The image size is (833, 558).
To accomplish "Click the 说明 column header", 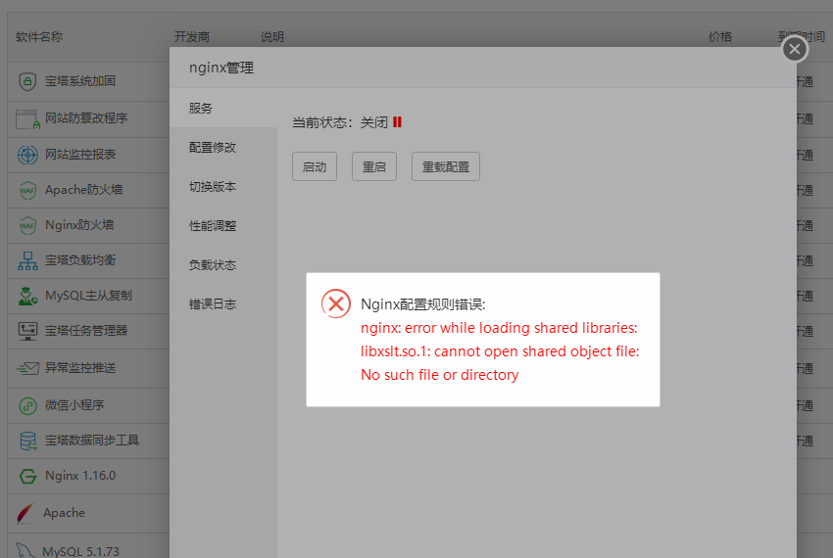I will (272, 36).
